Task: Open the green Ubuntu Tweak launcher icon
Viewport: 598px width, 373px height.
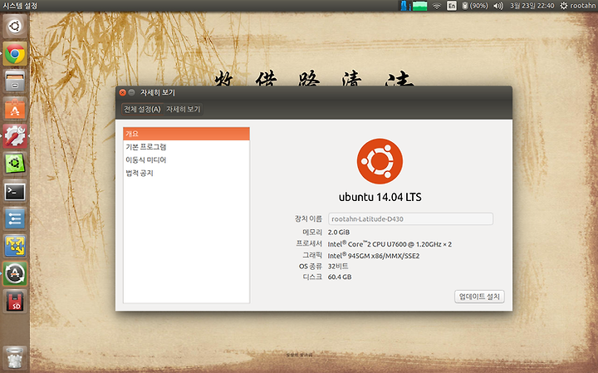Action: 15,164
